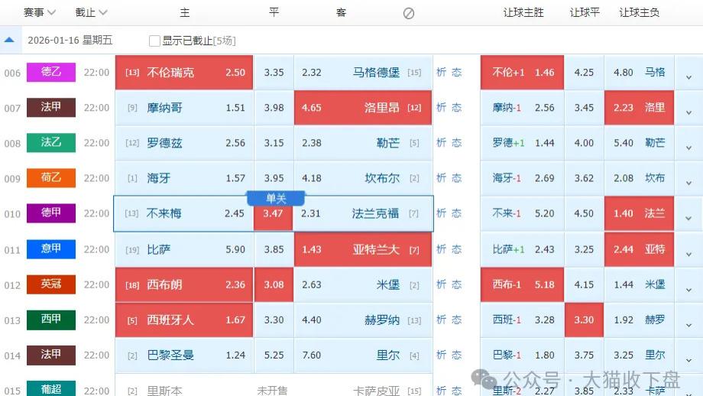Pick handicap loss 2.23 洛里

click(x=639, y=108)
